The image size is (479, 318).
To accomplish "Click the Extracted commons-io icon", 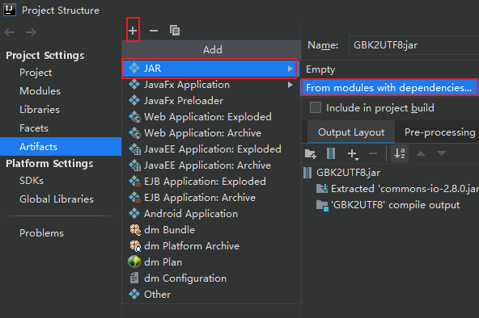I will (322, 189).
